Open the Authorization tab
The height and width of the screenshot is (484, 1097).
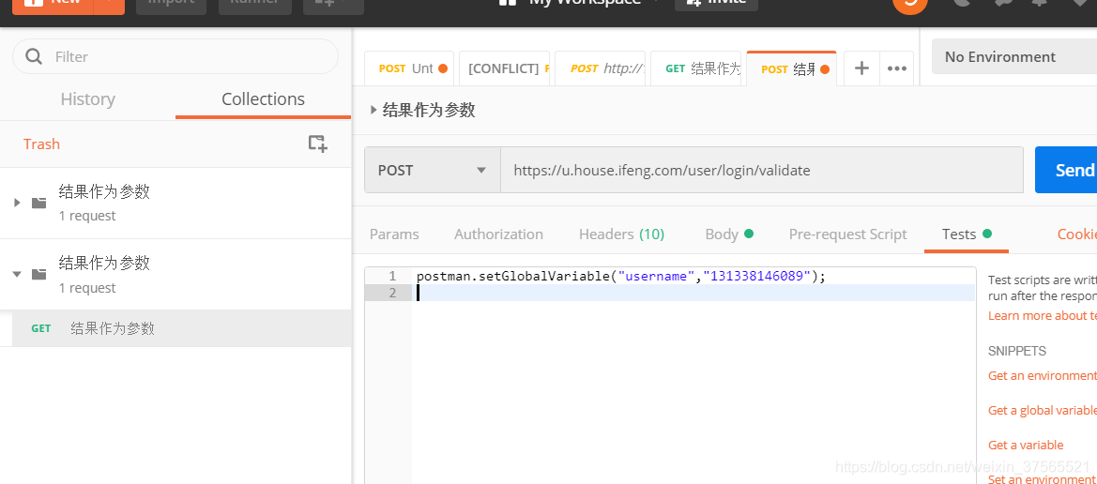pyautogui.click(x=499, y=234)
